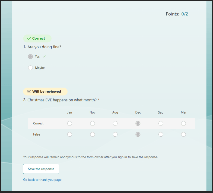Choose Sep in the Correct row
The width and height of the screenshot is (213, 193).
tap(161, 123)
